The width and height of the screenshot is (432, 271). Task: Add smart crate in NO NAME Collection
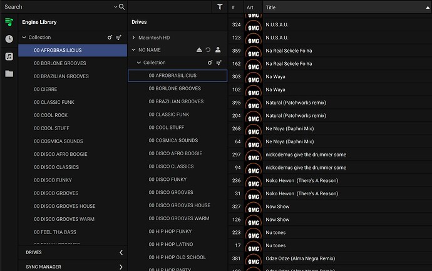pos(210,63)
